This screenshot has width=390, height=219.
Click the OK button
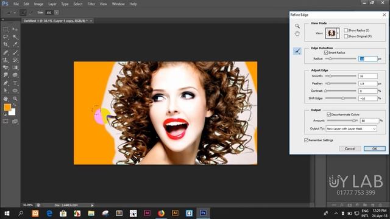[375, 148]
